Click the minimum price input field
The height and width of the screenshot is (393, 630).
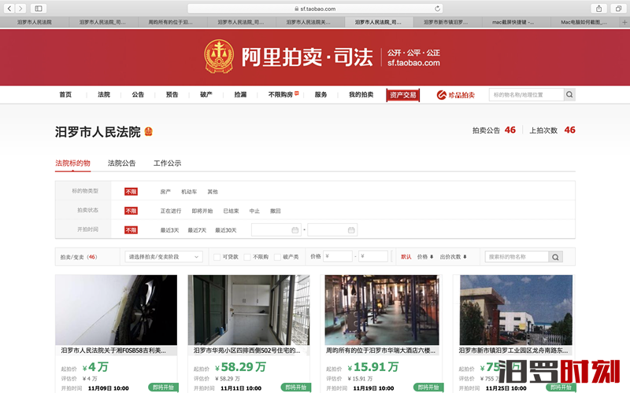[338, 256]
